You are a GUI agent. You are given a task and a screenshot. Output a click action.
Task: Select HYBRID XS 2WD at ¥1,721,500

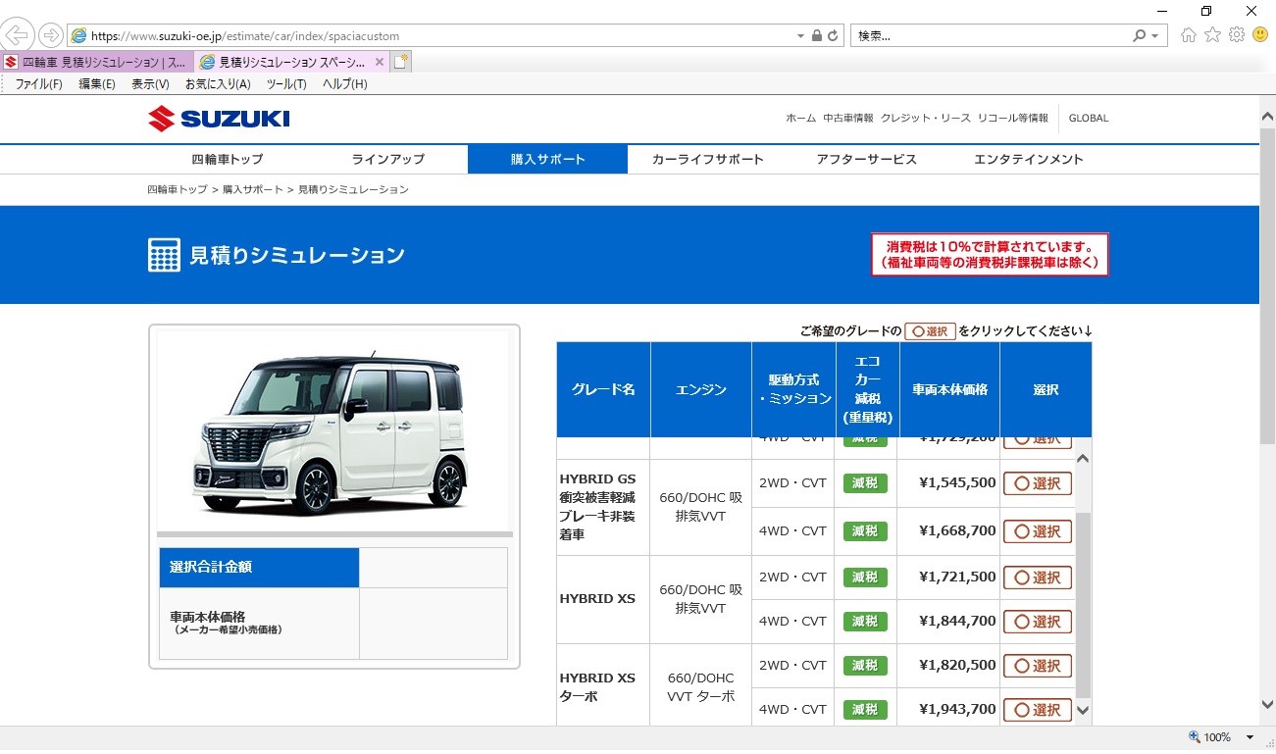click(1037, 578)
